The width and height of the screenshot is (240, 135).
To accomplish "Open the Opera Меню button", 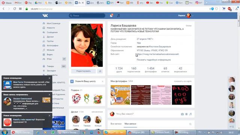I will 7,3.
